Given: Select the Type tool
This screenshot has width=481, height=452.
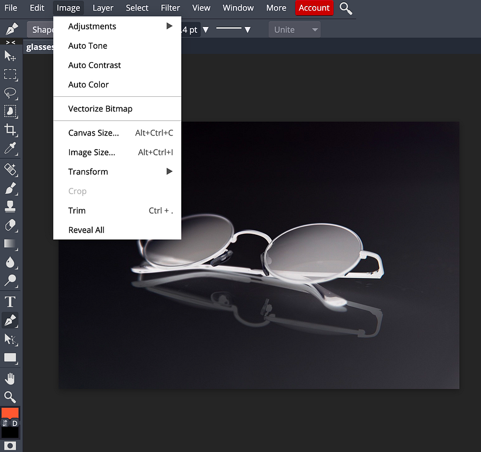Looking at the screenshot, I should pyautogui.click(x=10, y=302).
